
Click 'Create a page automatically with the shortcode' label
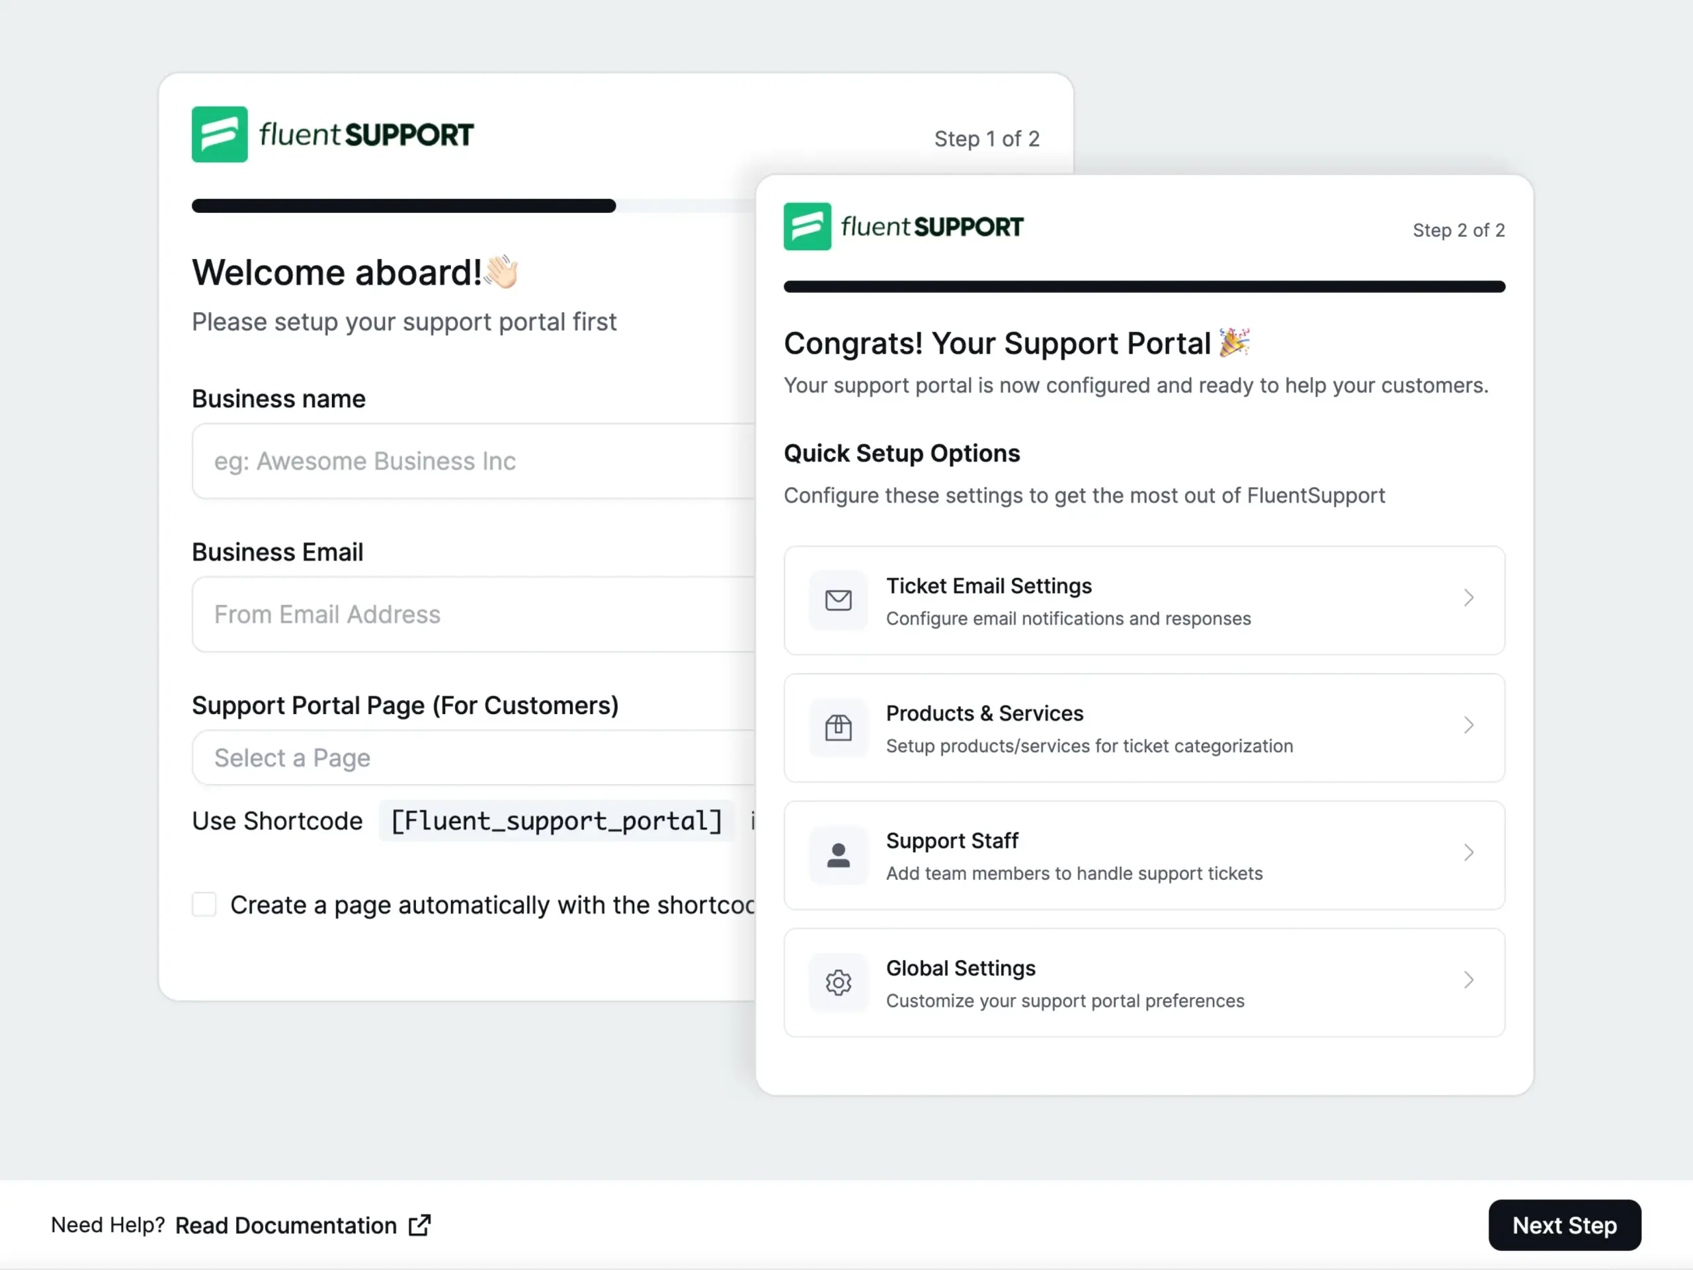point(493,905)
